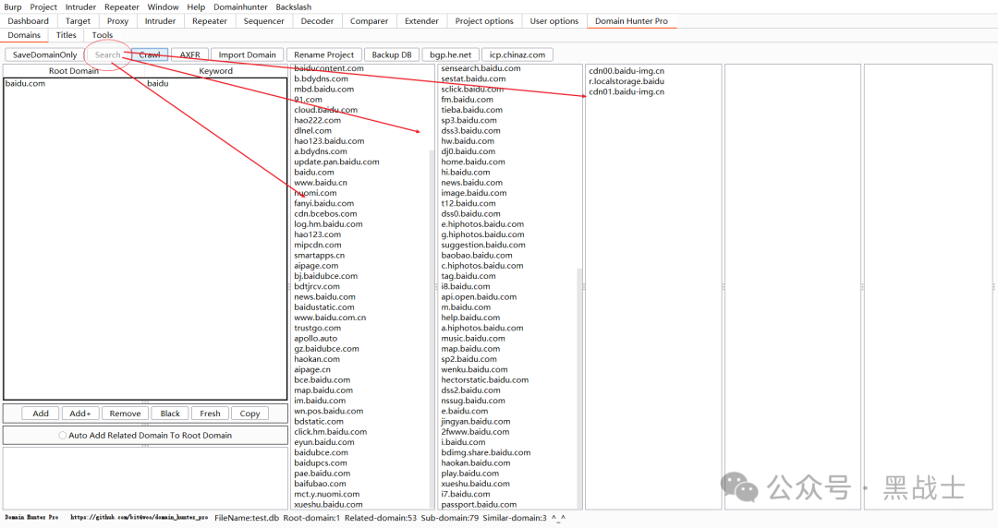Click the Add button
998x528 pixels.
(41, 414)
